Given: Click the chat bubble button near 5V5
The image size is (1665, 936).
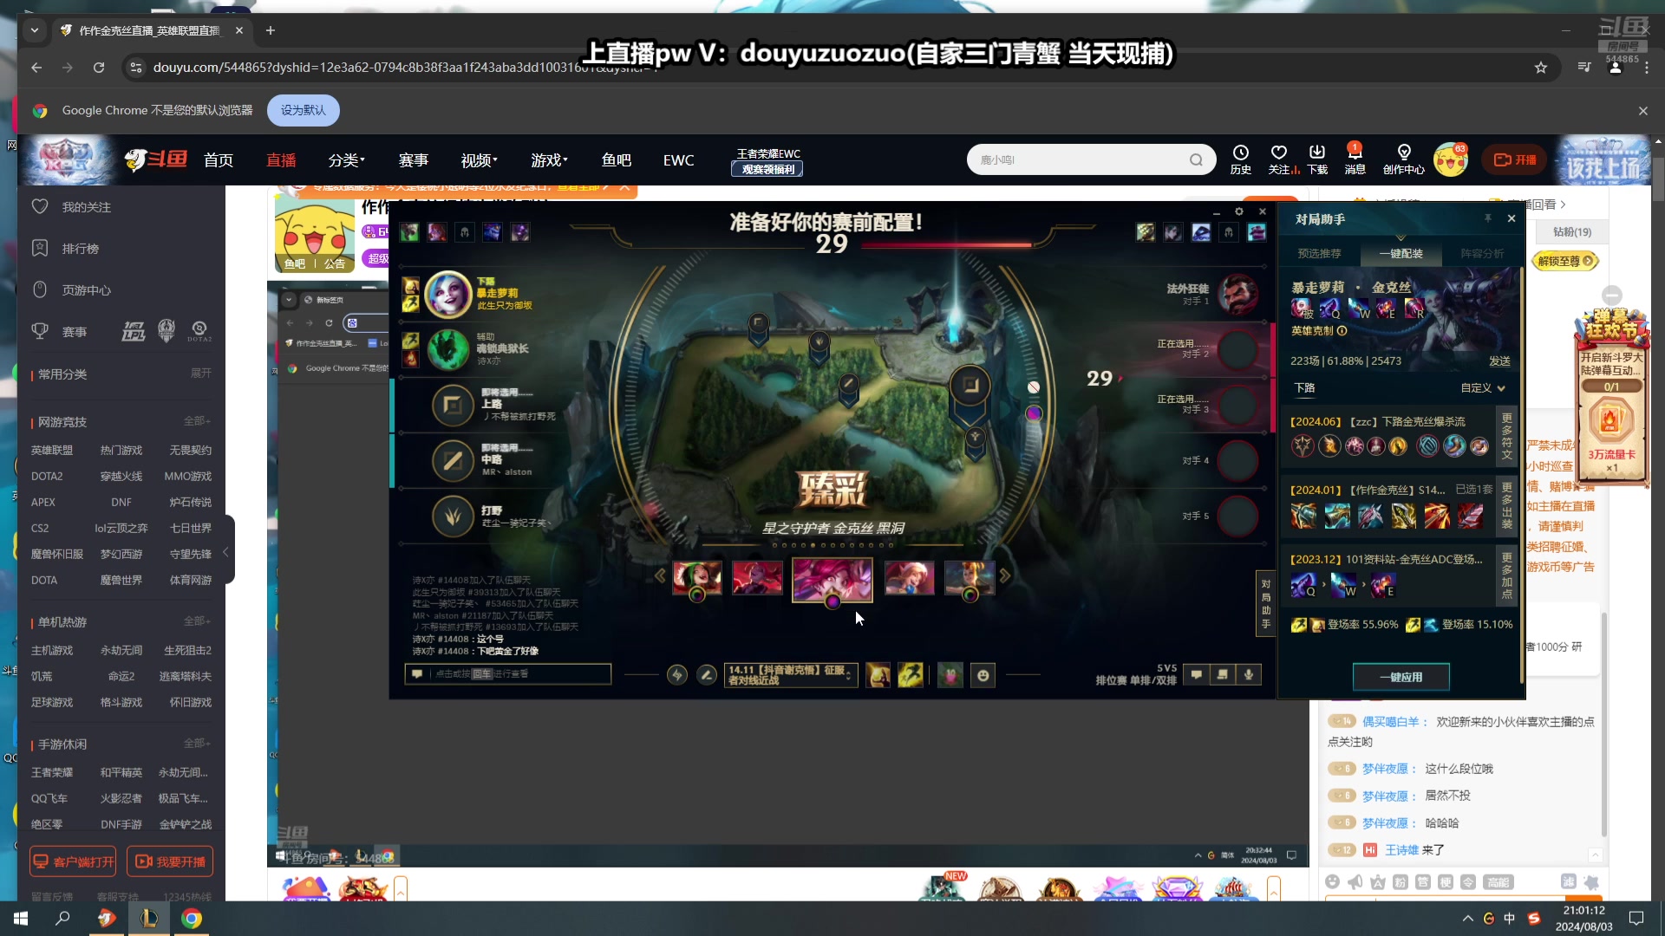Looking at the screenshot, I should pyautogui.click(x=1196, y=674).
